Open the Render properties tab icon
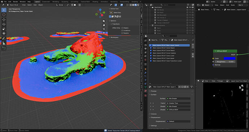The height and width of the screenshot is (132, 249). (145, 45)
